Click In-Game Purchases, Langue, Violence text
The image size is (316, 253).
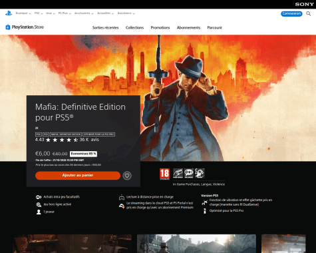pos(199,184)
